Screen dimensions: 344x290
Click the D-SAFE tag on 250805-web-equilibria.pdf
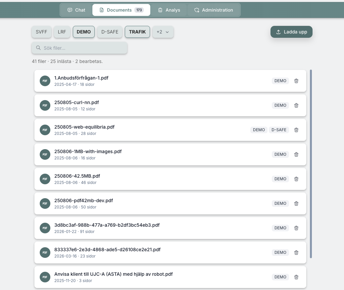[x=279, y=130]
